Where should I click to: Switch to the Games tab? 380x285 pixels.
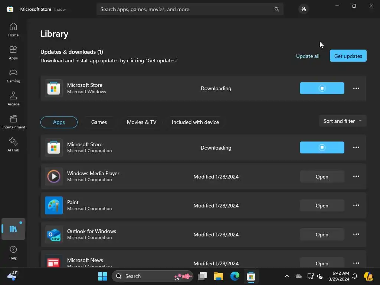99,122
